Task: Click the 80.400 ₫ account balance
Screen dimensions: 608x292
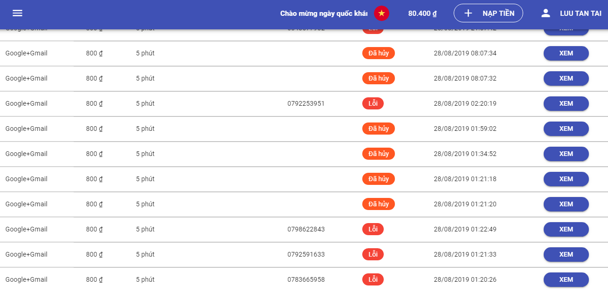Action: pos(422,13)
